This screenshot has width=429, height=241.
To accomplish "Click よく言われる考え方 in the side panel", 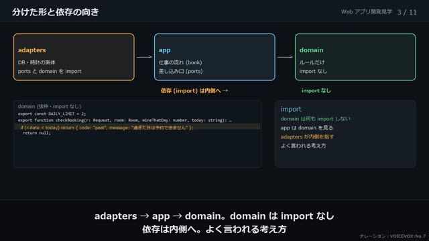I will click(304, 146).
